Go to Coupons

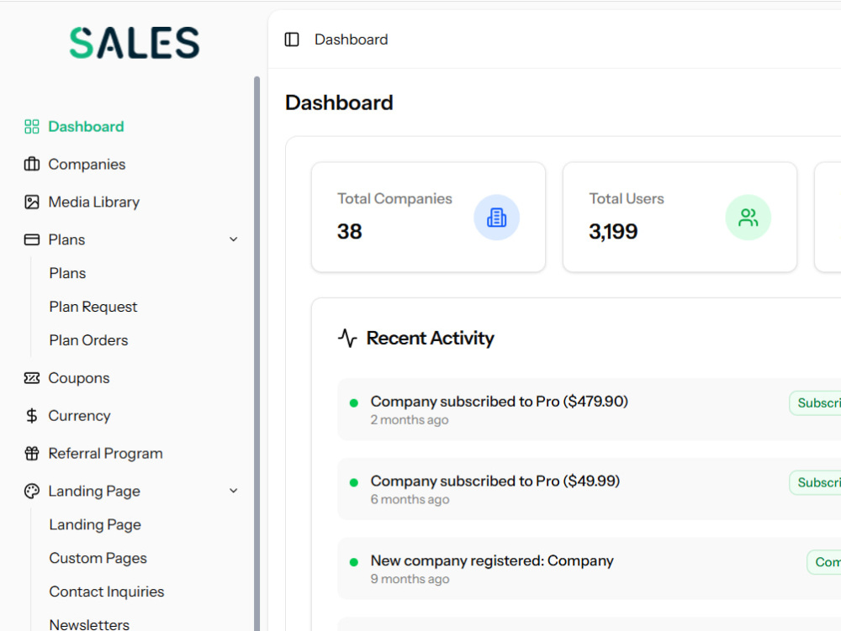(x=79, y=378)
